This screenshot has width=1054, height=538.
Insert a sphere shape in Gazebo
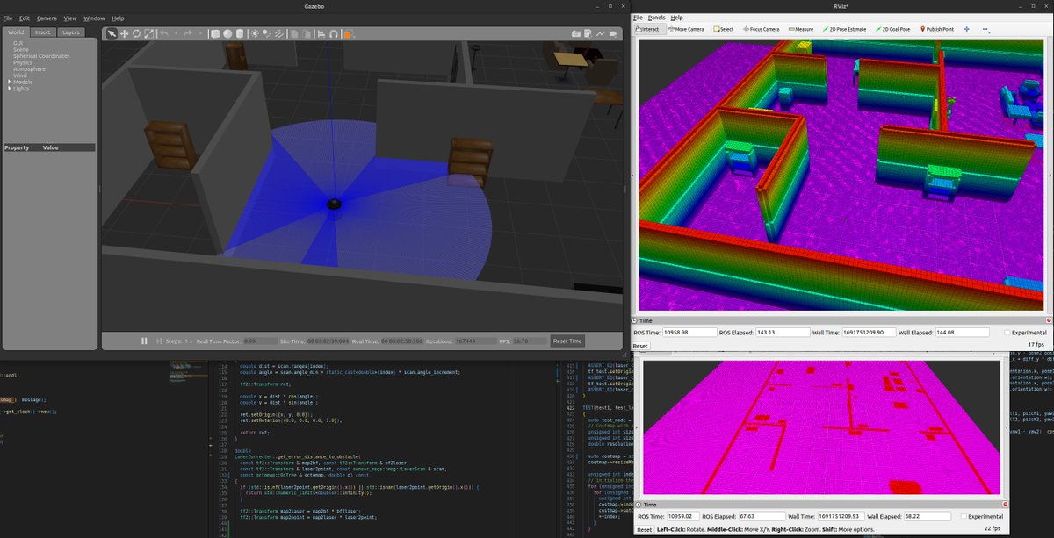coord(227,33)
